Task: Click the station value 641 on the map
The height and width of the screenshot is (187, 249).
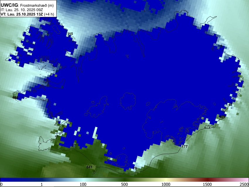Action: click(89, 167)
